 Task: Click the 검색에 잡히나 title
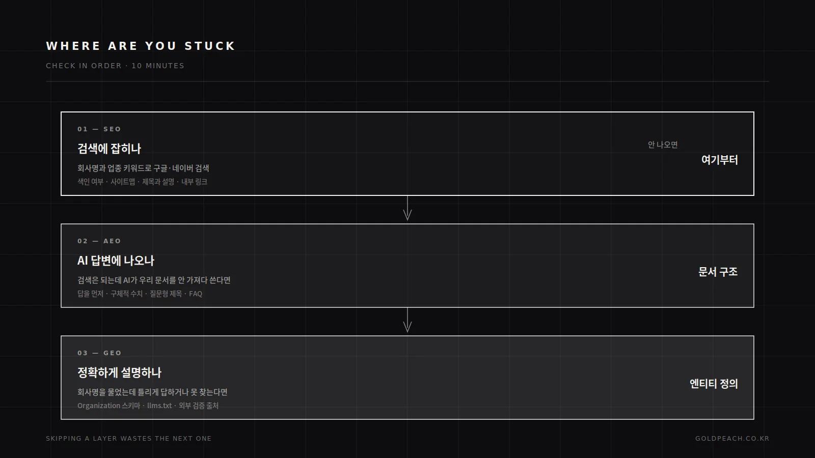coord(109,149)
